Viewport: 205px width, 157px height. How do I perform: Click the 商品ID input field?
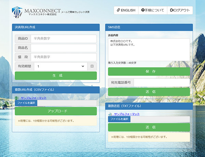tap(64, 39)
